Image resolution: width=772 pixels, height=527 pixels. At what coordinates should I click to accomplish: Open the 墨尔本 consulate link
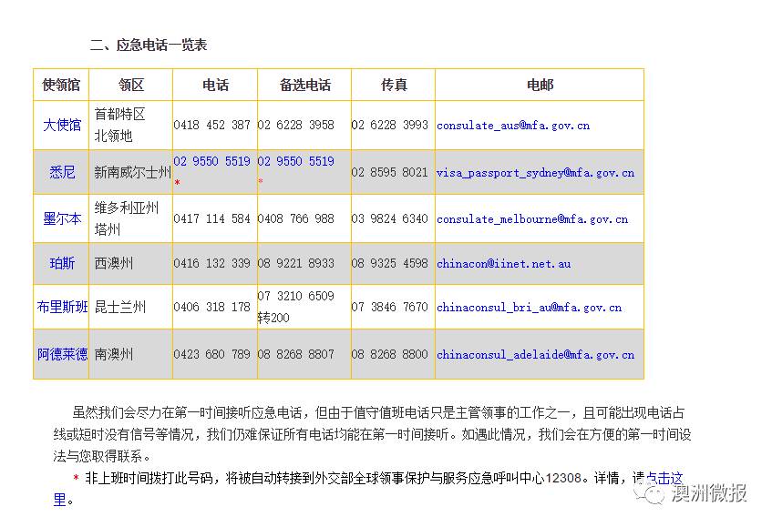(62, 218)
